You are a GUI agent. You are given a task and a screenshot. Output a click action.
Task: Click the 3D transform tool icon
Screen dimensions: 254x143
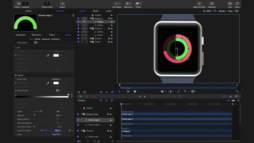tap(128, 91)
